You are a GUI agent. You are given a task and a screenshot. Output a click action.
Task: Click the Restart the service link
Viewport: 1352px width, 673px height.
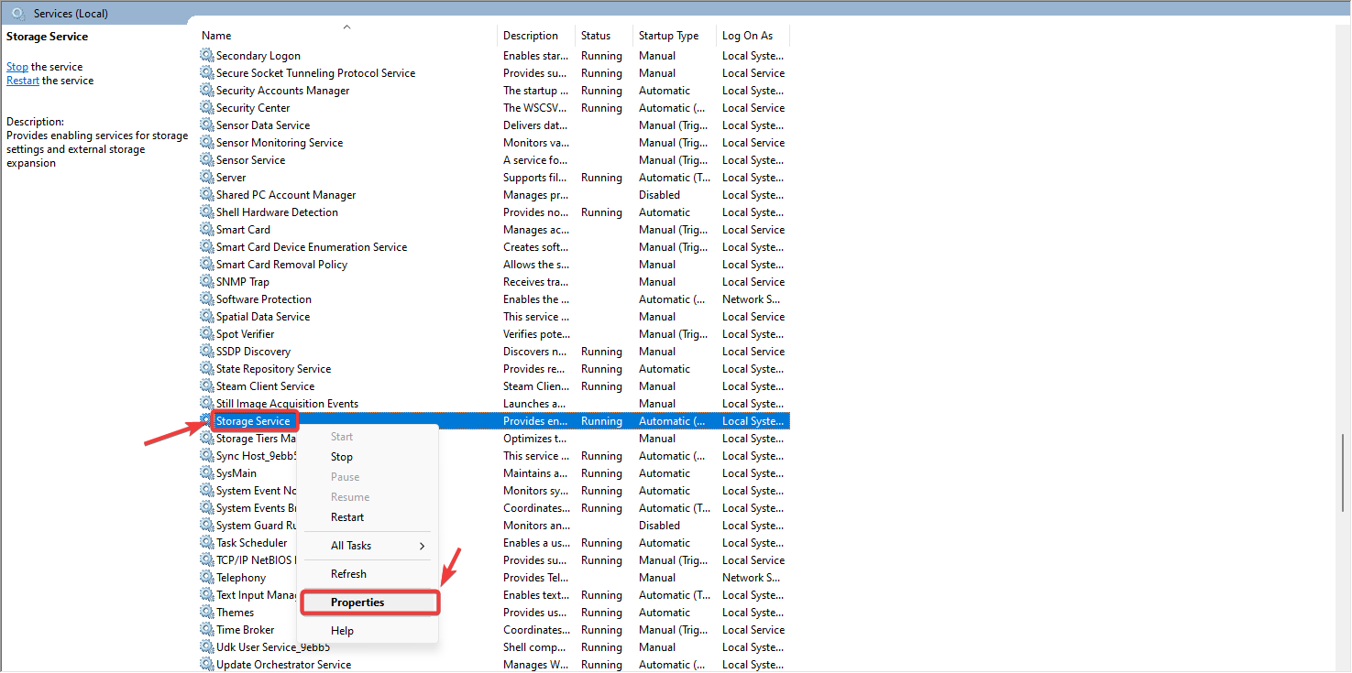(23, 81)
